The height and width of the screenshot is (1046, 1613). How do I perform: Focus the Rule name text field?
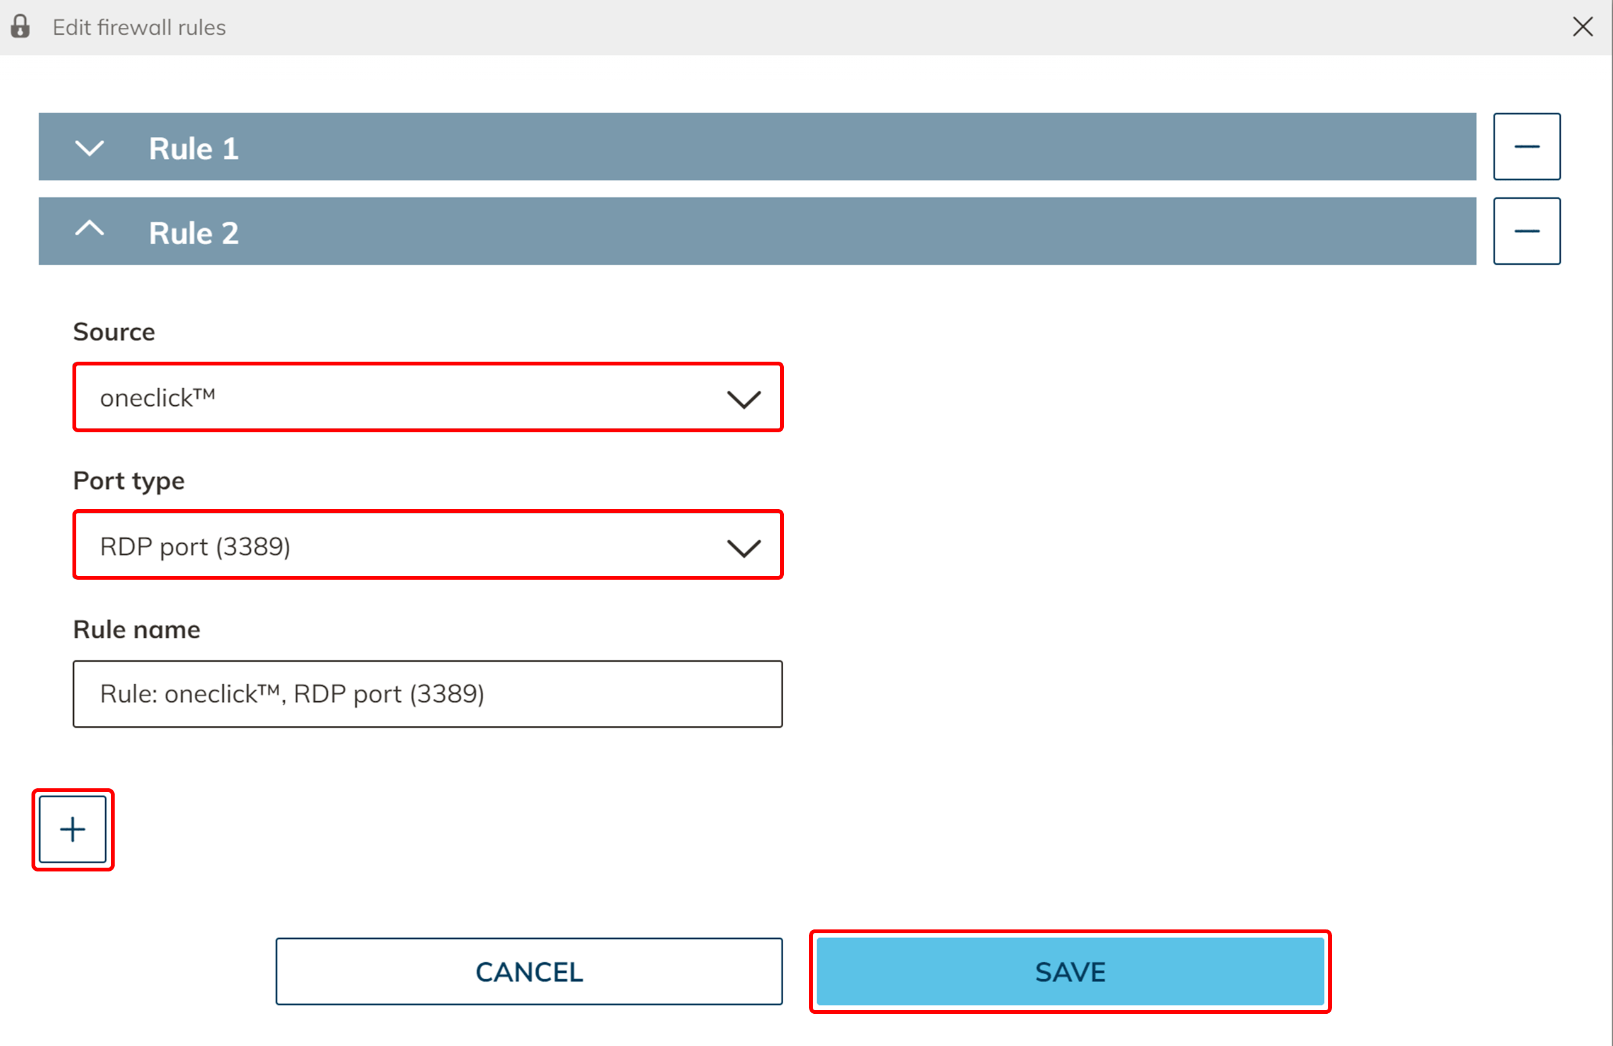coord(427,694)
